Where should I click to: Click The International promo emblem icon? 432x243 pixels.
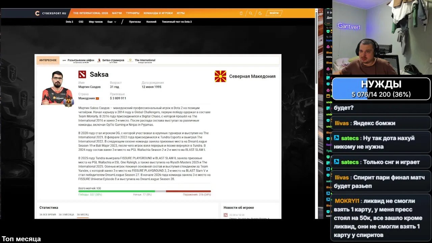130,60
